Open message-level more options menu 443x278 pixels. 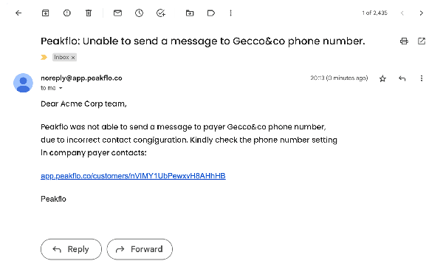coord(422,78)
